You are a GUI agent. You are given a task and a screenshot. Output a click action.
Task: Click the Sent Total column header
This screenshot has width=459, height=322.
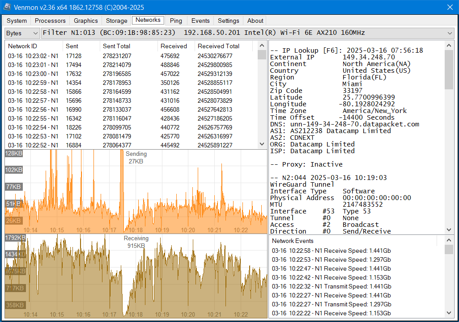coord(128,46)
